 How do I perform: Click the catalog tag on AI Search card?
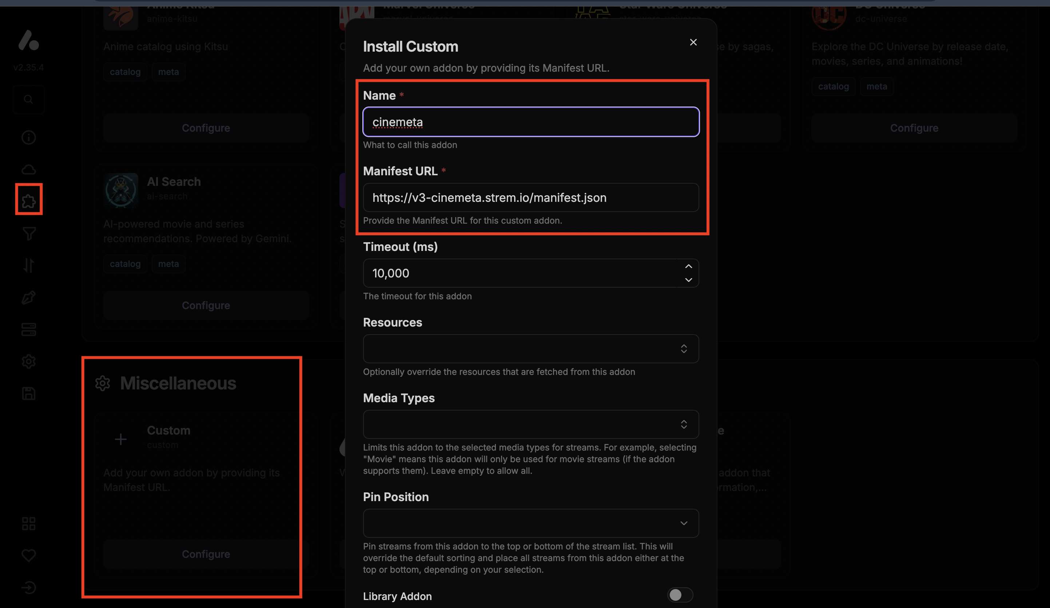[x=125, y=264]
